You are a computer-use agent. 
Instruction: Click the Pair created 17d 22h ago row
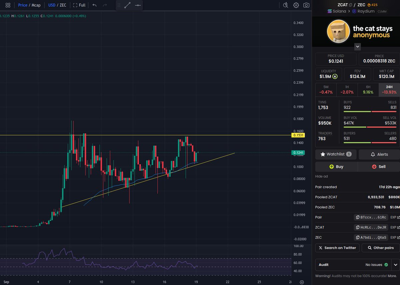click(x=357, y=187)
